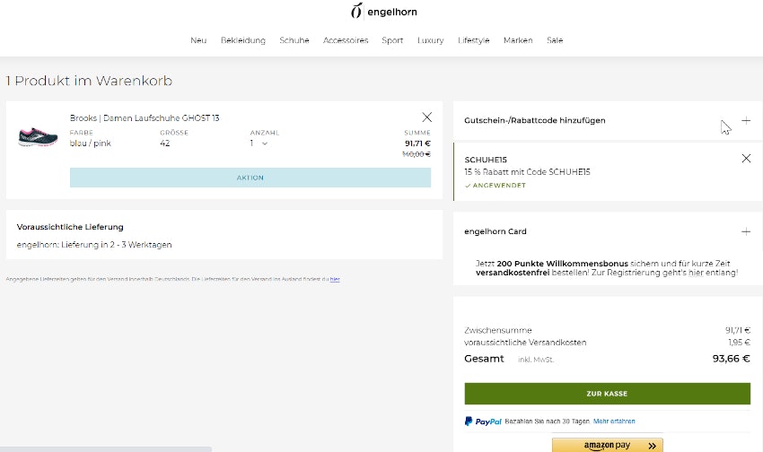Open the Neu menu item
The height and width of the screenshot is (452, 763).
tap(198, 40)
